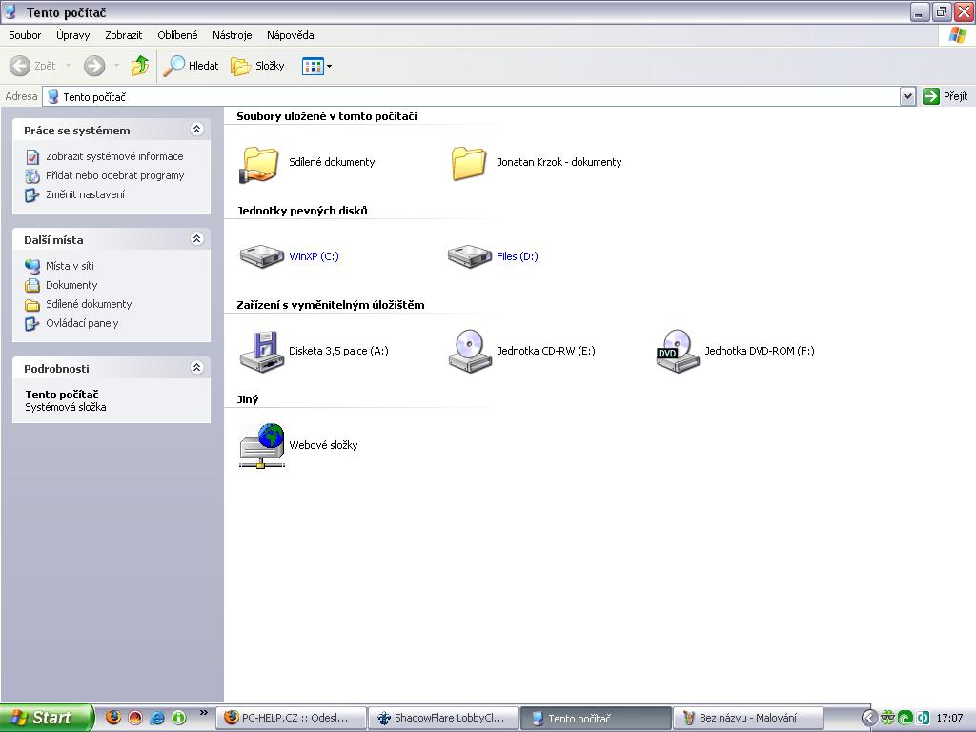Select the Jednotka DVD-ROM (F:) icon
976x732 pixels.
[x=678, y=351]
